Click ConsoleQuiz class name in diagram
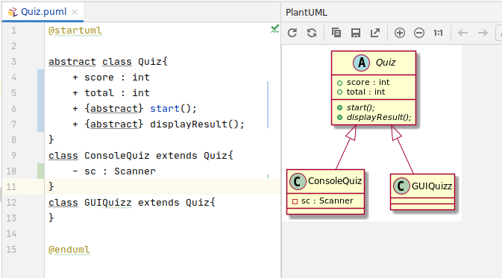 335,181
